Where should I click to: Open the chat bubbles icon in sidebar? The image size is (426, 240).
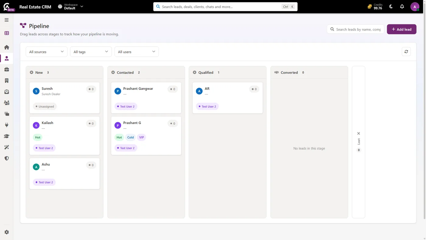click(7, 114)
